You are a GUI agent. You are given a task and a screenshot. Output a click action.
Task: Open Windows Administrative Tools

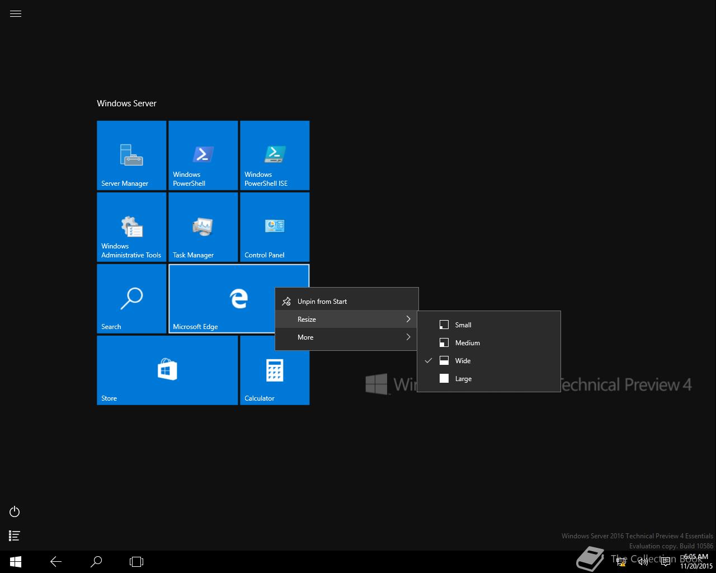[x=131, y=227]
